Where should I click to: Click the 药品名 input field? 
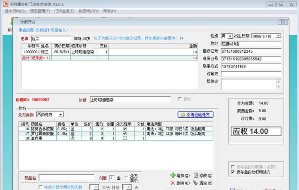(x=66, y=178)
